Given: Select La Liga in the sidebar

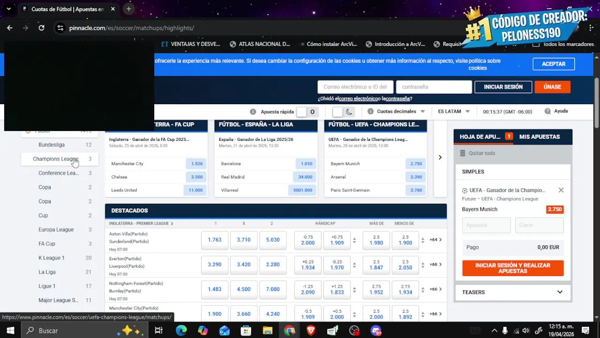Looking at the screenshot, I should (x=60, y=272).
